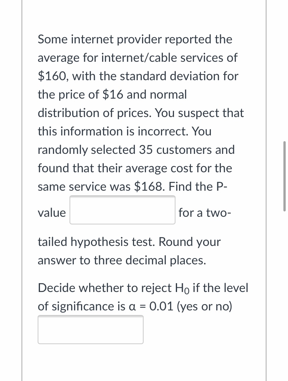This screenshot has height=381, width=288.
Task: Click the vertical scrollbar thumb
Action: point(284,176)
